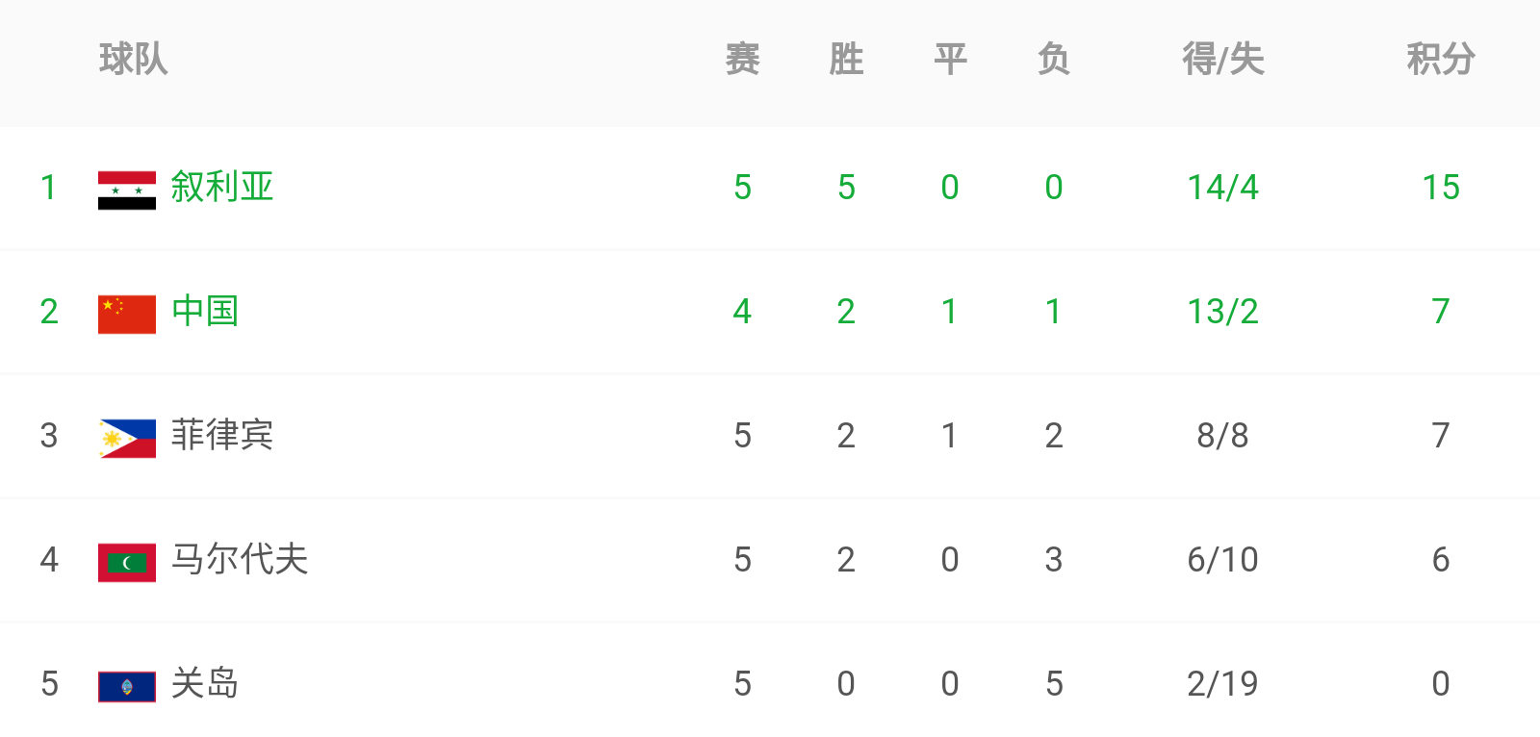1540x737 pixels.
Task: Click the China flag icon
Action: (127, 314)
